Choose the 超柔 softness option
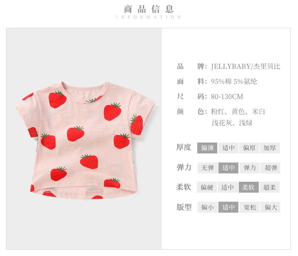298x256 pixels. 269,187
